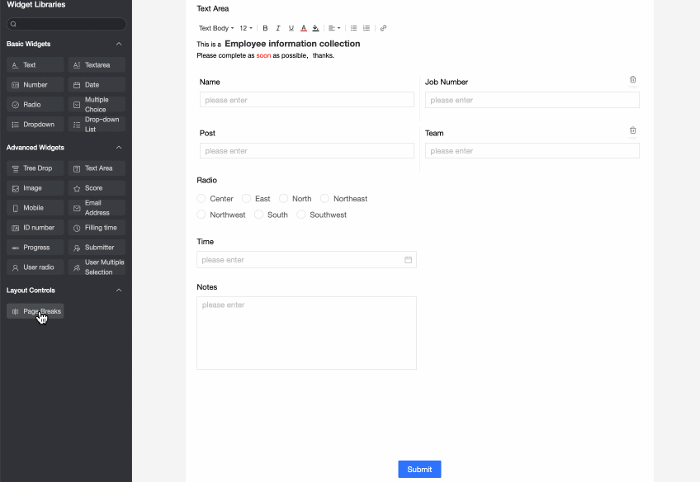Screen dimensions: 700x482
Task: Open font size 12 dropdown
Action: [x=246, y=28]
